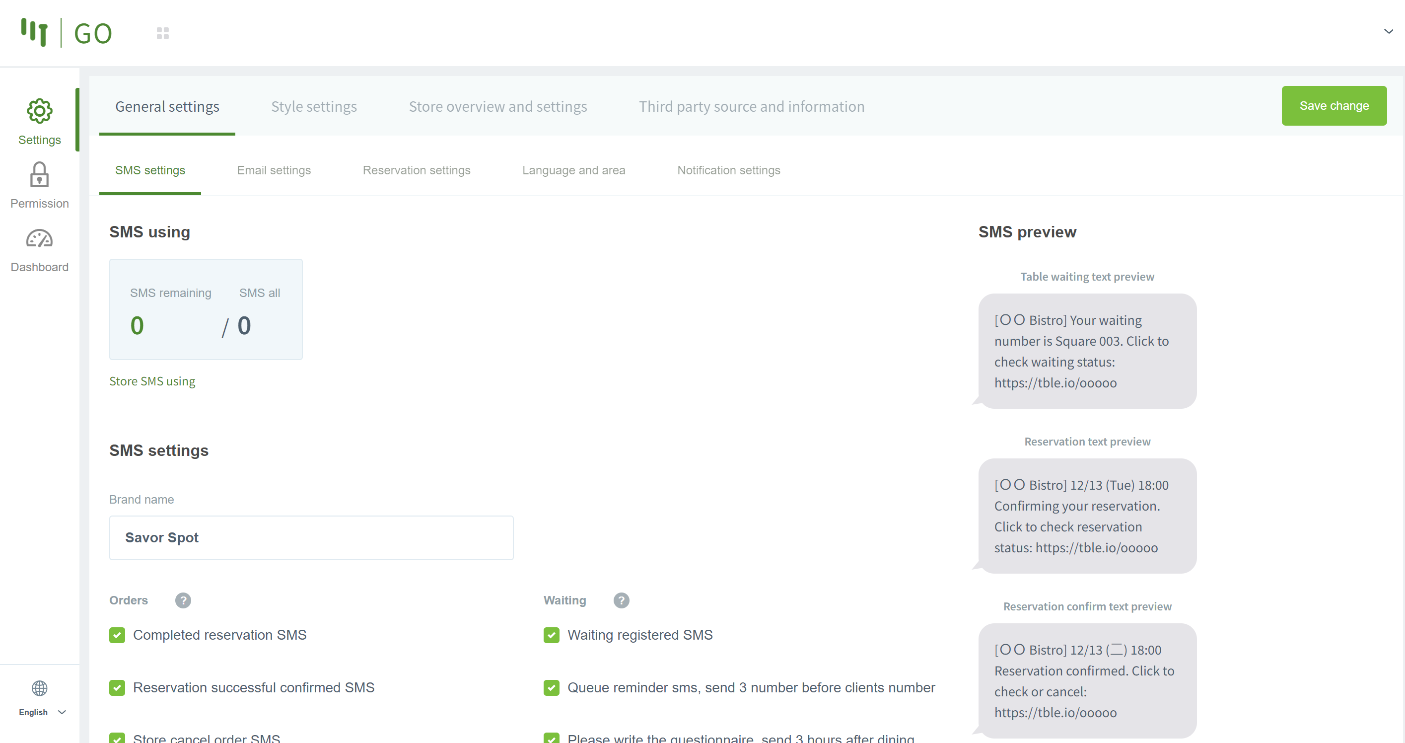
Task: Expand the top-right account chevron
Action: (x=1388, y=32)
